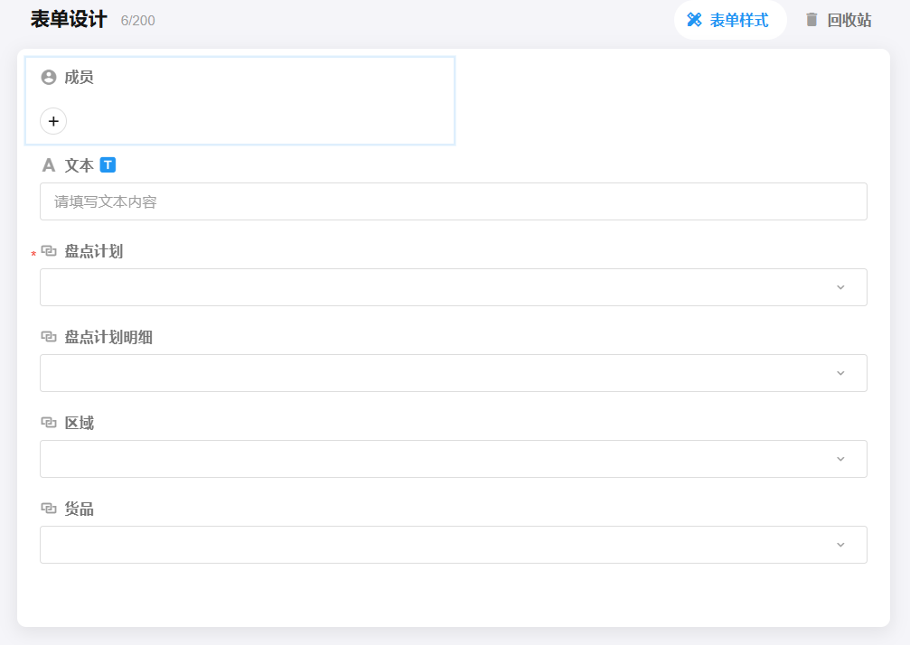Click the letter A icon beside 文本
910x645 pixels.
(x=49, y=165)
